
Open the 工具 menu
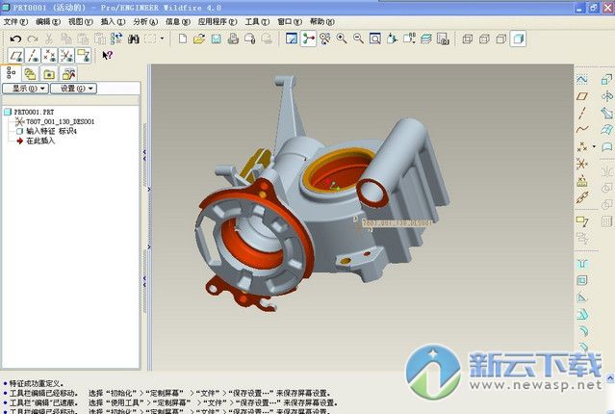pos(257,21)
